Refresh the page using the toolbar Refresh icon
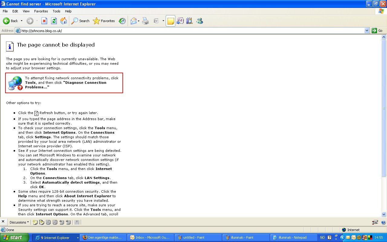Viewport: 387px width, 242px height. tap(54, 21)
